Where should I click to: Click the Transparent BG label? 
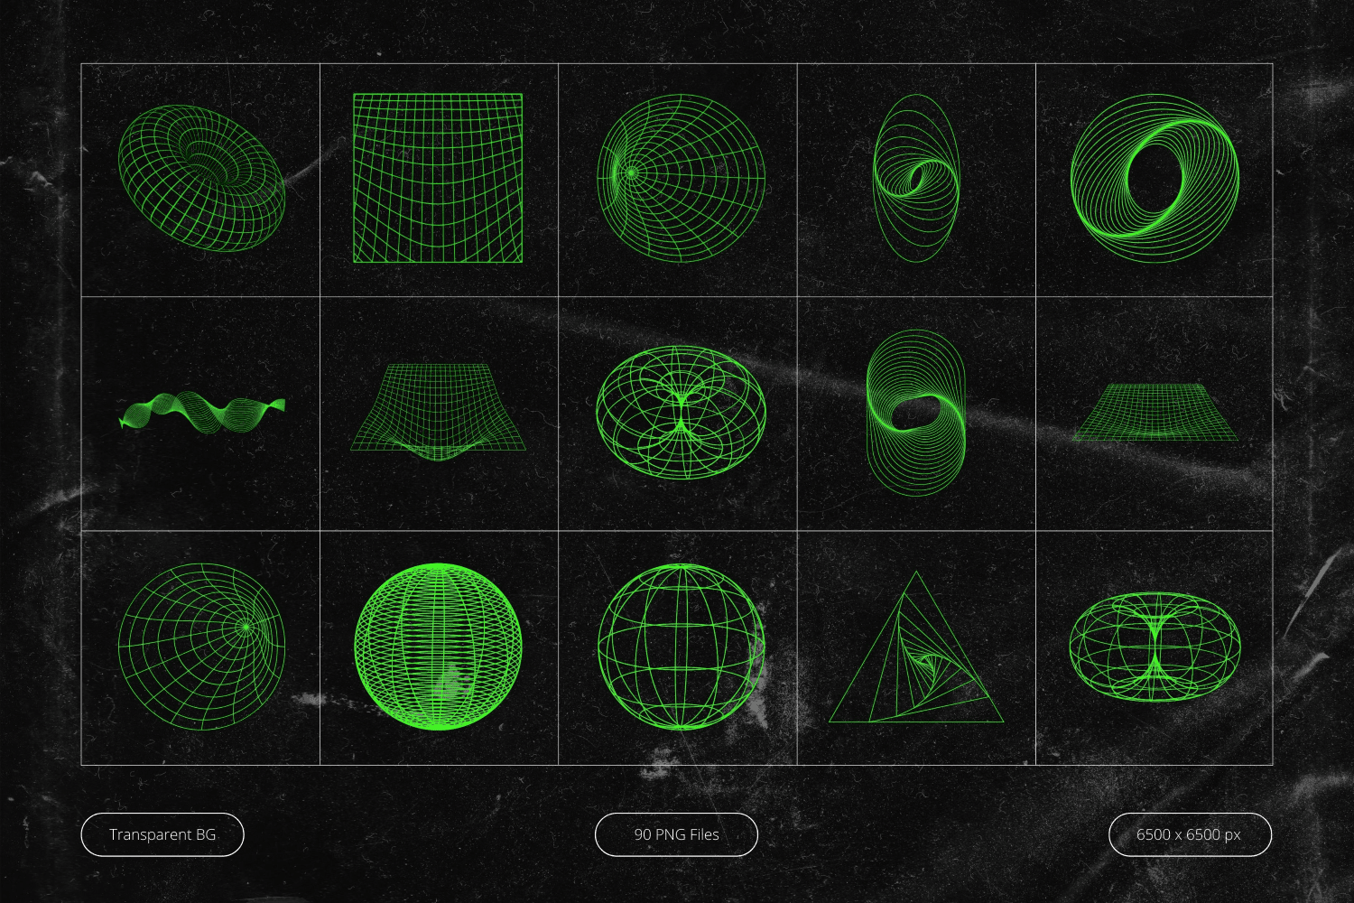point(162,834)
